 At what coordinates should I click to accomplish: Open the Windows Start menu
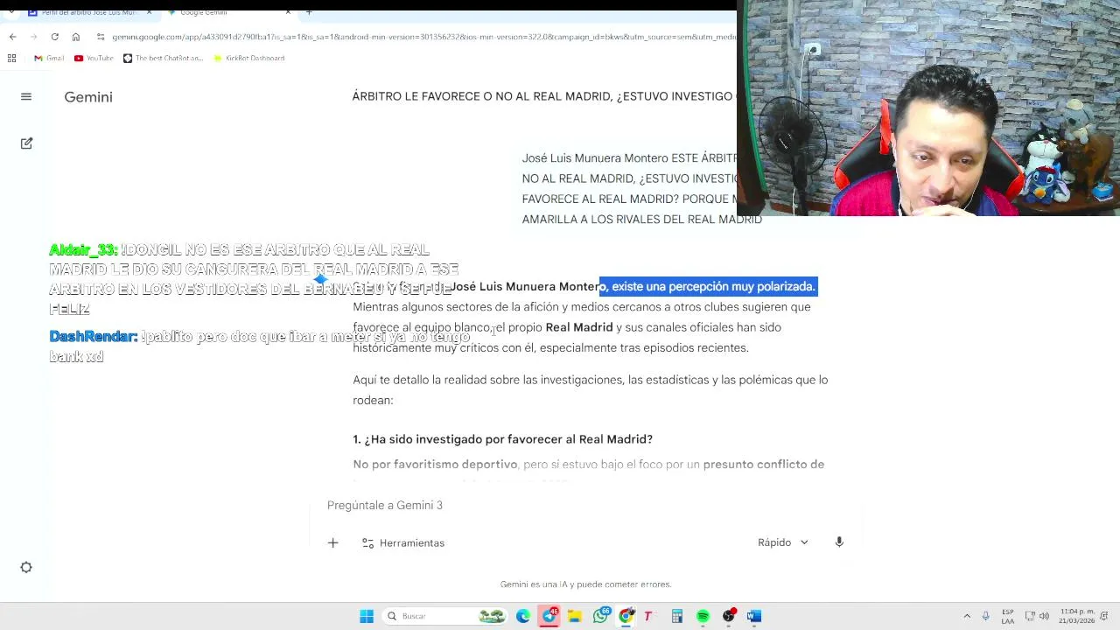coord(367,616)
